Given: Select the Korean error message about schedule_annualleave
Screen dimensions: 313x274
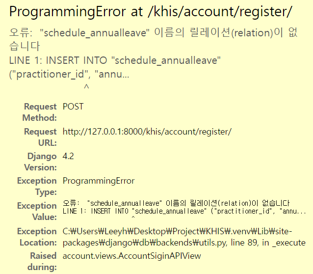Looking at the screenshot, I should pos(153,39).
